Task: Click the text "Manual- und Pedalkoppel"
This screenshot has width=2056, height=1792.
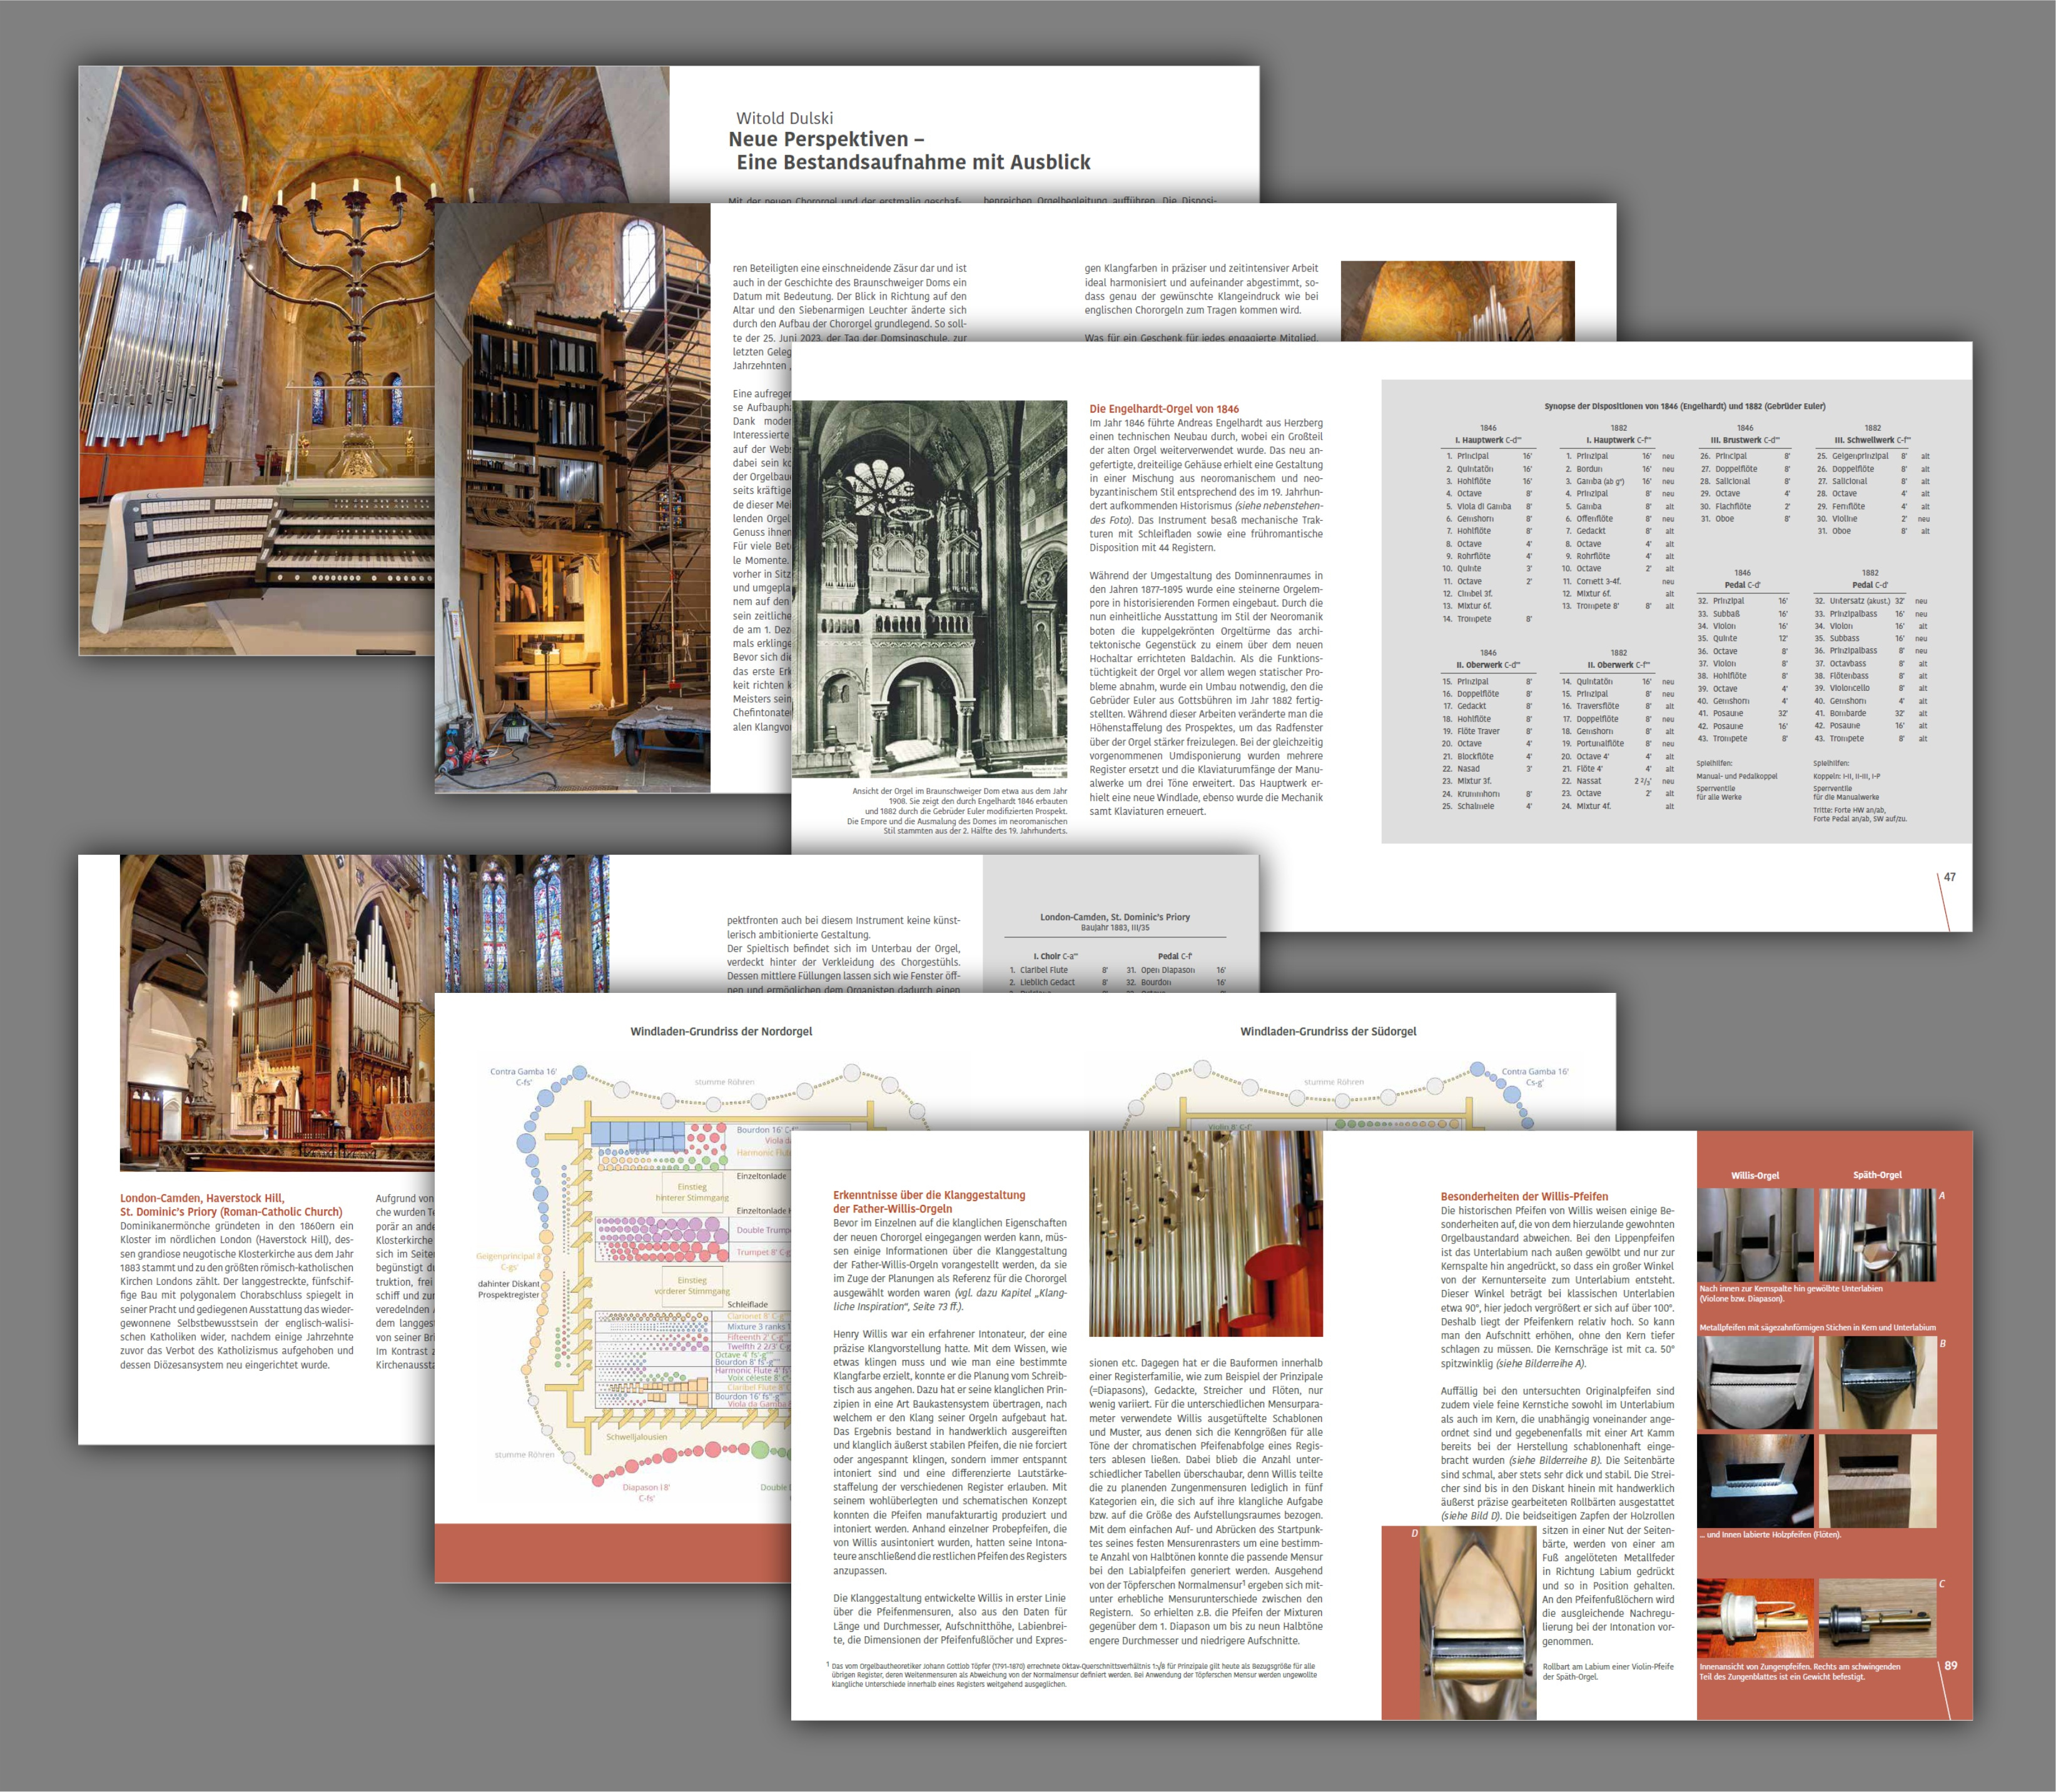Action: click(1737, 776)
